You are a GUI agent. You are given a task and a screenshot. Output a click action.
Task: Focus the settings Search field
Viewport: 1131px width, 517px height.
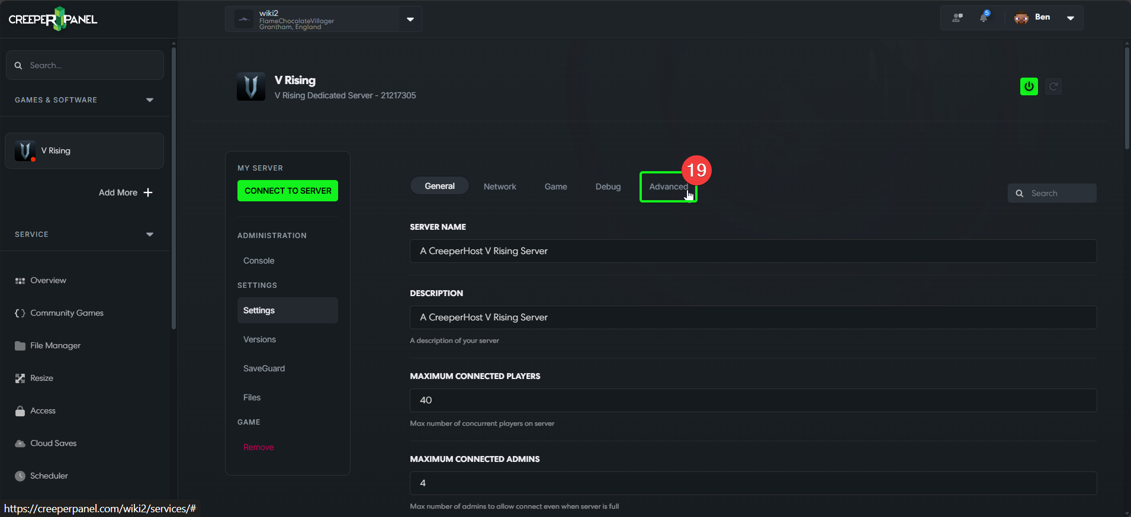point(1052,193)
